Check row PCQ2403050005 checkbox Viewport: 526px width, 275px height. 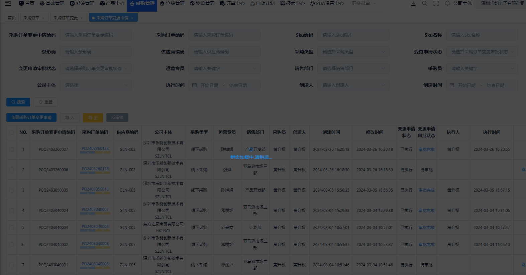pos(12,190)
